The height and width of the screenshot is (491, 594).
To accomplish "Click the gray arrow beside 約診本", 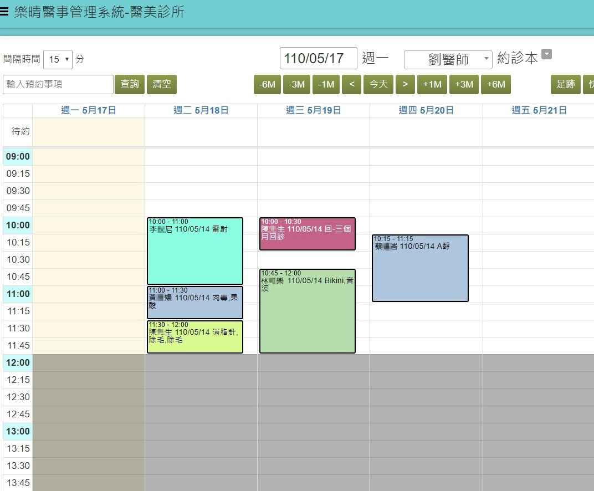I will pyautogui.click(x=547, y=54).
